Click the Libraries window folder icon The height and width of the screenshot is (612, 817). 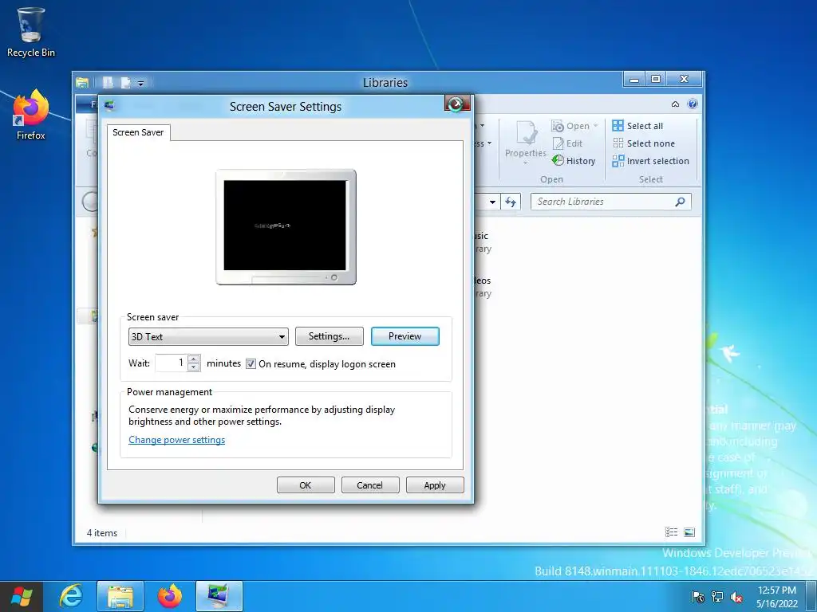[82, 83]
